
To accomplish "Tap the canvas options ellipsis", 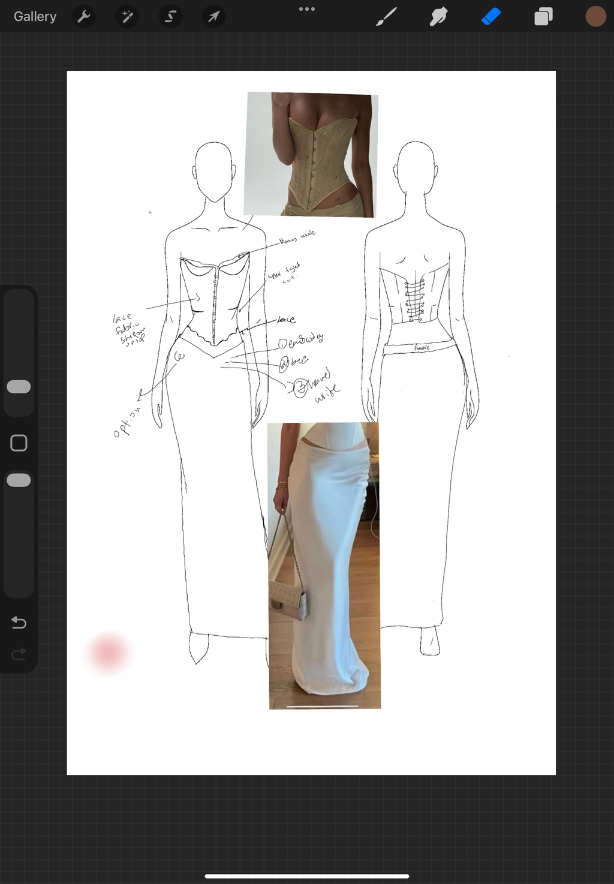I will (x=307, y=9).
